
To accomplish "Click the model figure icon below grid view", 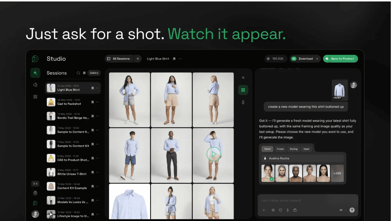I will (x=243, y=102).
